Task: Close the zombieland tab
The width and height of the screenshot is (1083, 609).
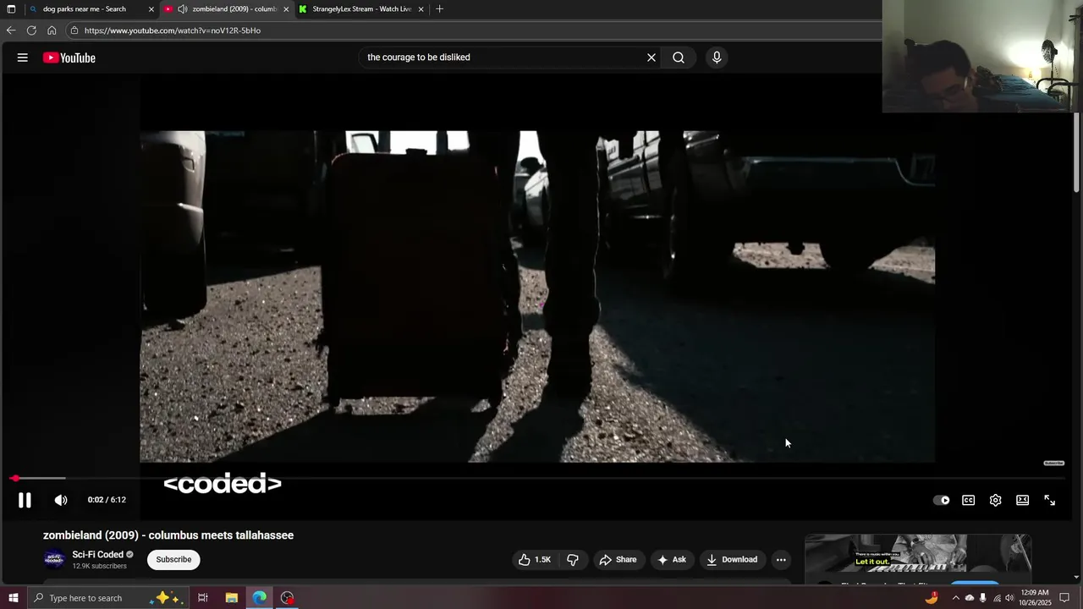Action: [286, 9]
